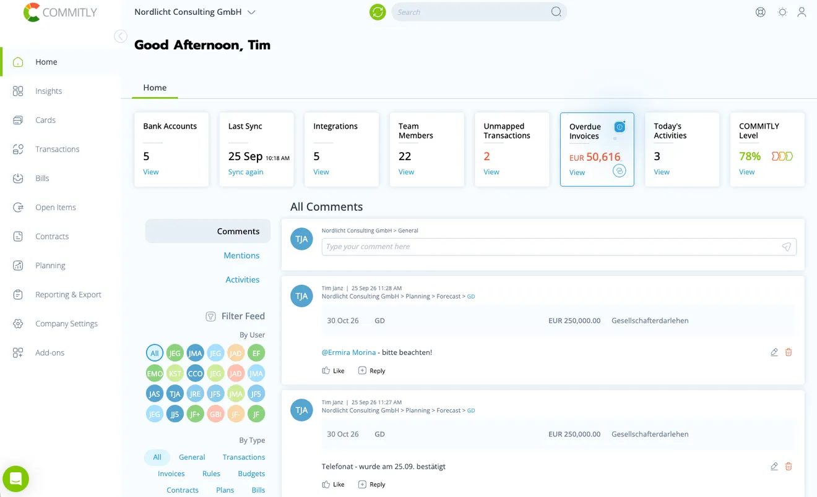The width and height of the screenshot is (817, 497).
Task: Click into the Search field
Action: (x=479, y=12)
